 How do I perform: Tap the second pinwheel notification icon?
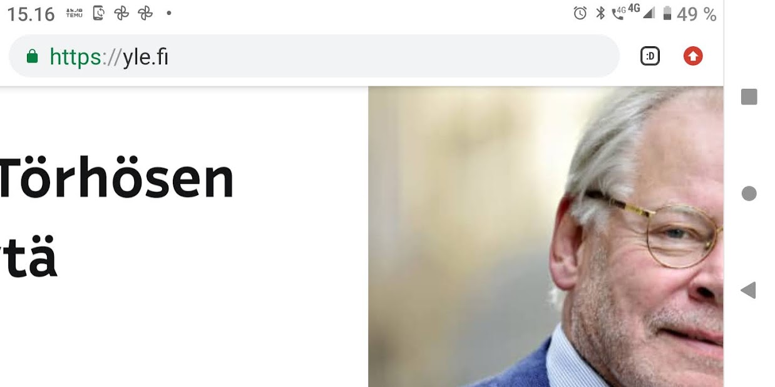coord(145,13)
